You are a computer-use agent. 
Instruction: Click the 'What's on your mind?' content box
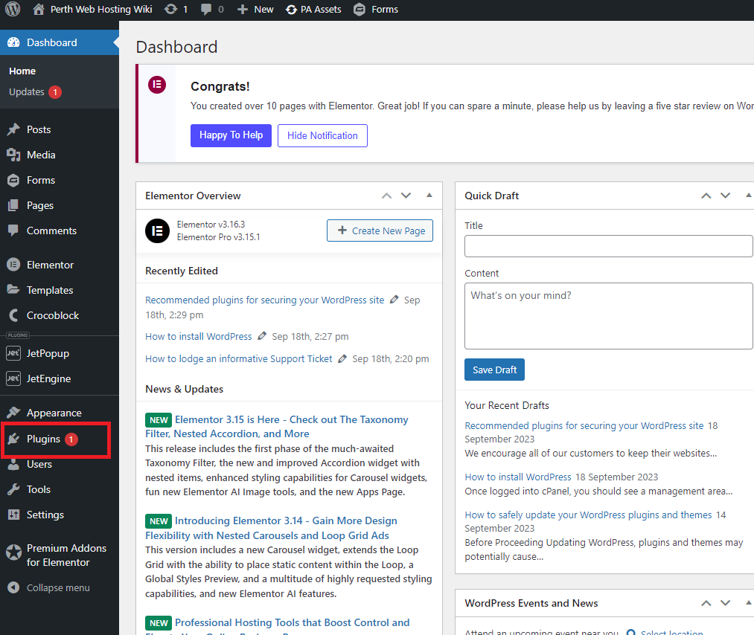point(609,316)
